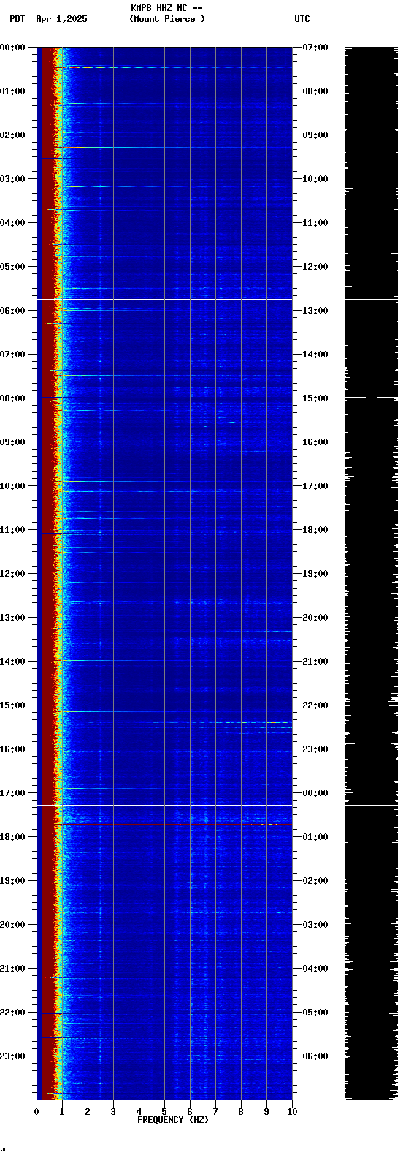The width and height of the screenshot is (403, 1158).
Task: Click the '(Mount Pierce )' subtitle
Action: click(167, 19)
